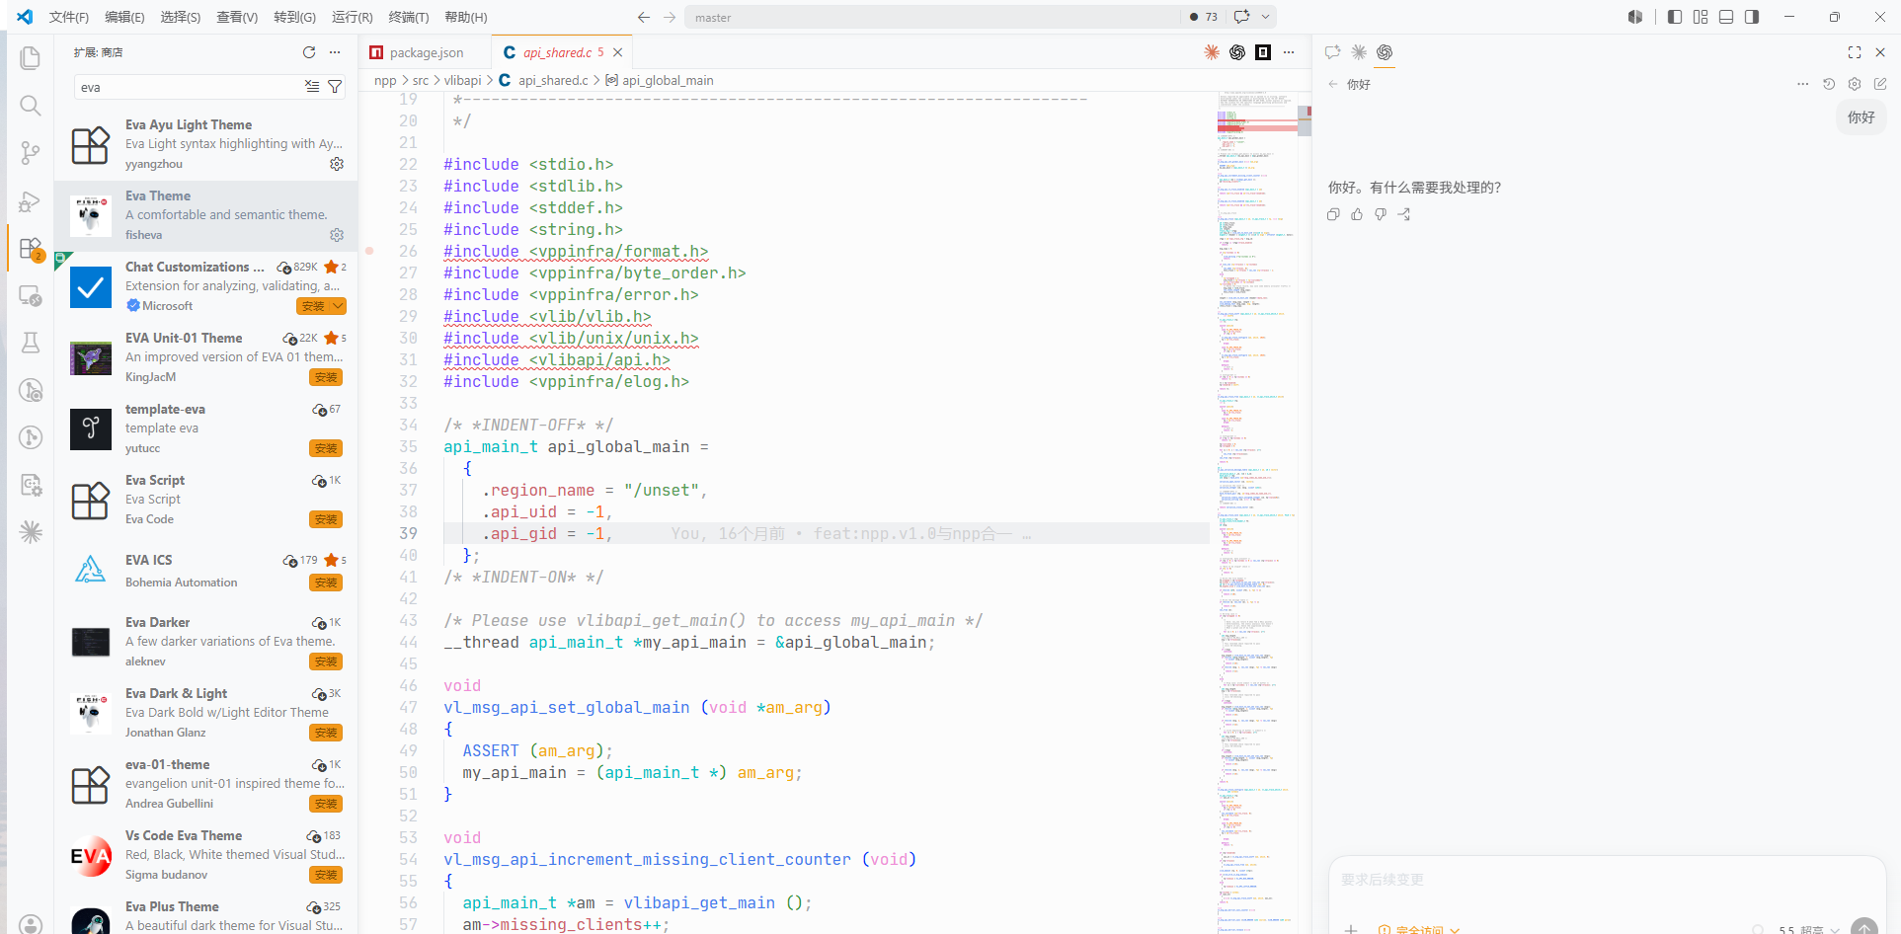
Task: Open more actions in extensions header
Action: [335, 52]
